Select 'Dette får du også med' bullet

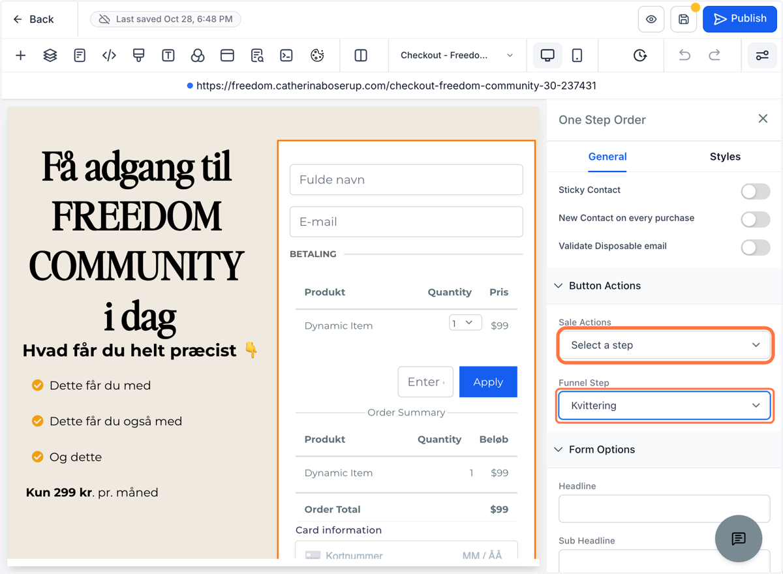point(115,421)
